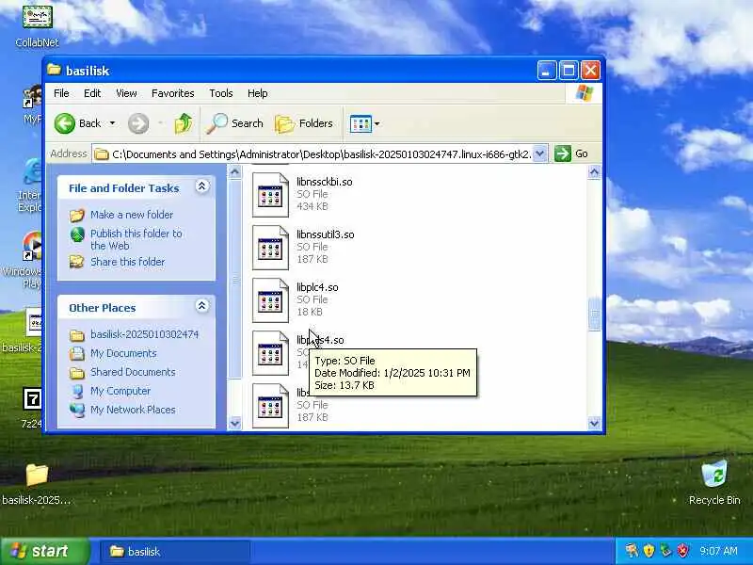Select the libnssckbi.so file icon
Screen dimensions: 753x565
tap(270, 195)
